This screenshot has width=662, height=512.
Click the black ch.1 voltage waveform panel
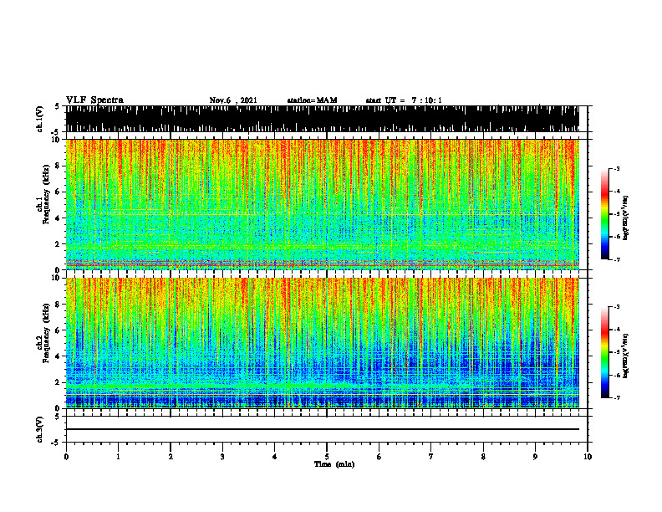click(322, 119)
